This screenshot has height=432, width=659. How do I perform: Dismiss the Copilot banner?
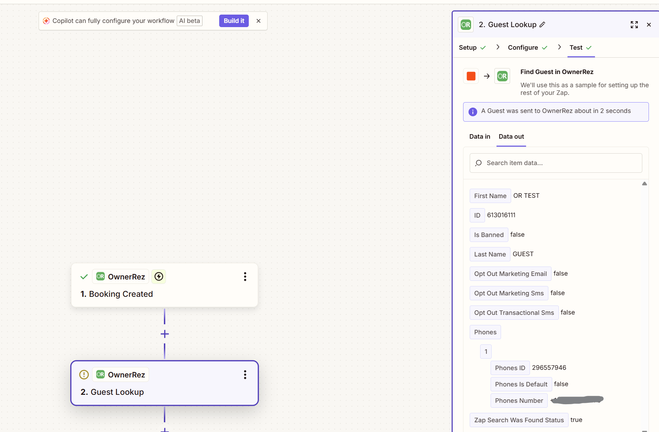click(258, 21)
